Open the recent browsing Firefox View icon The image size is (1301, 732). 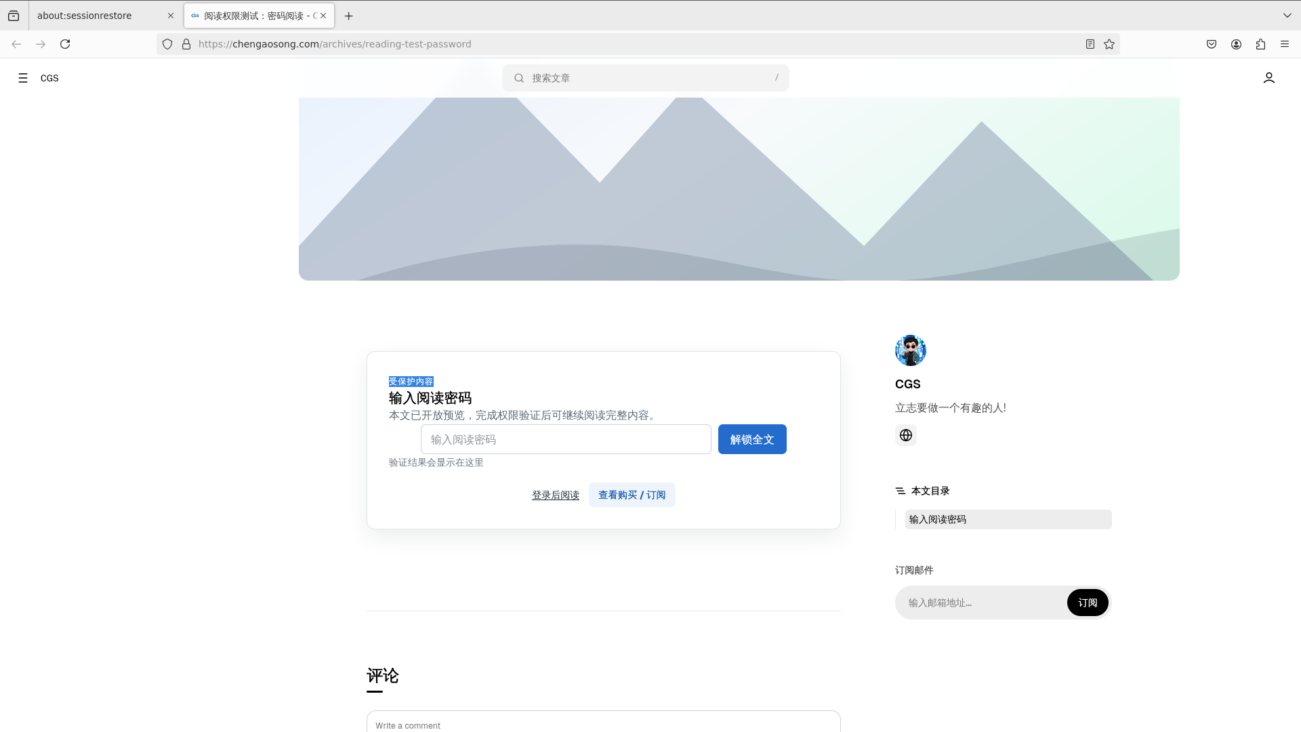14,16
